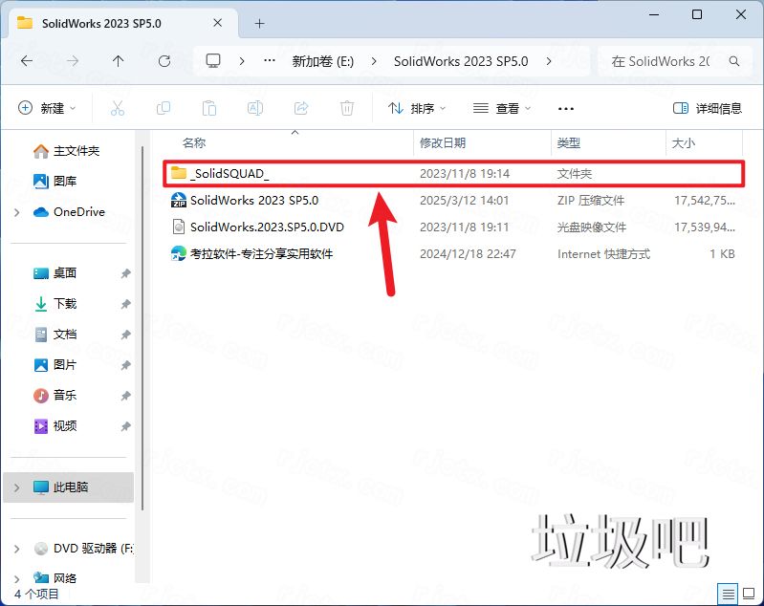Open 网络 in the sidebar
Image resolution: width=764 pixels, height=606 pixels.
tap(55, 578)
